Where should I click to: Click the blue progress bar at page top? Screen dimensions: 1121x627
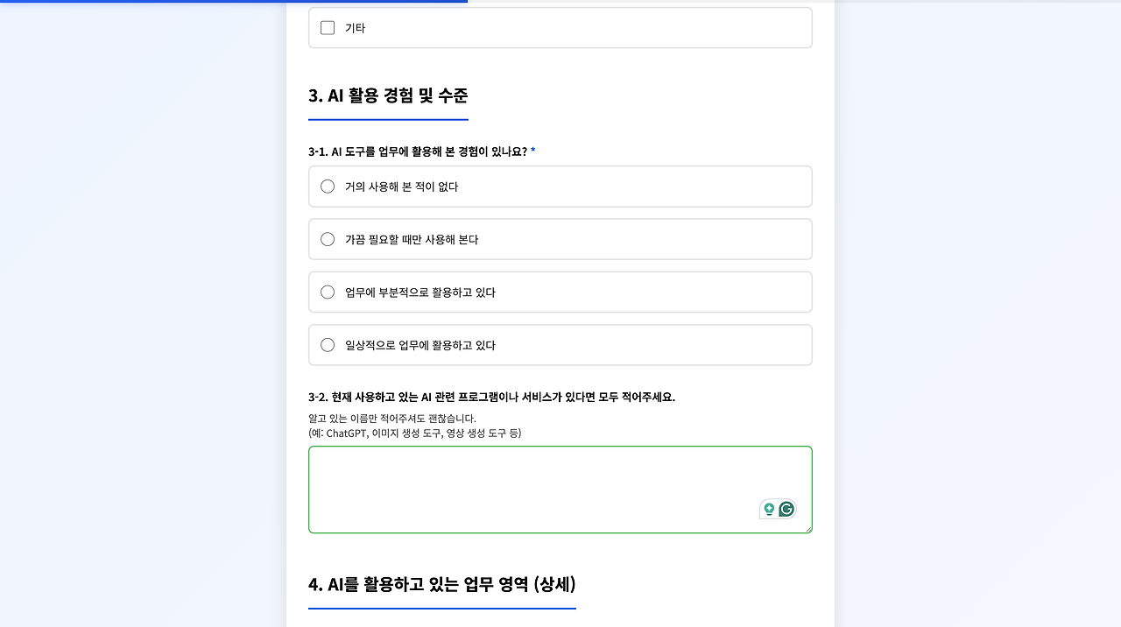pos(233,2)
